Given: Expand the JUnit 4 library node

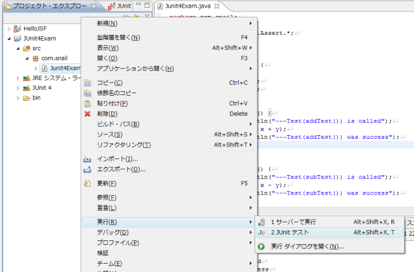Looking at the screenshot, I should click(17, 88).
